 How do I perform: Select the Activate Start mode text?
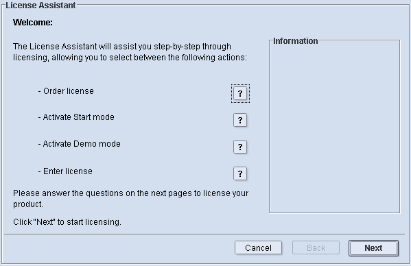[76, 117]
